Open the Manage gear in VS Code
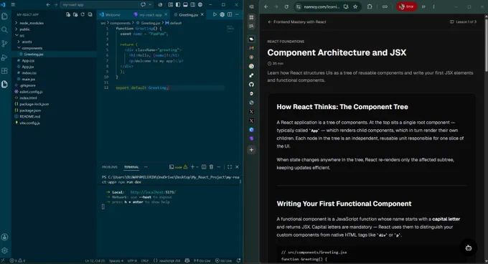 point(5,250)
